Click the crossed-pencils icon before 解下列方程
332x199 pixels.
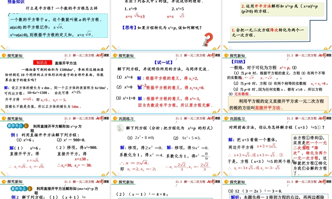coord(120,128)
